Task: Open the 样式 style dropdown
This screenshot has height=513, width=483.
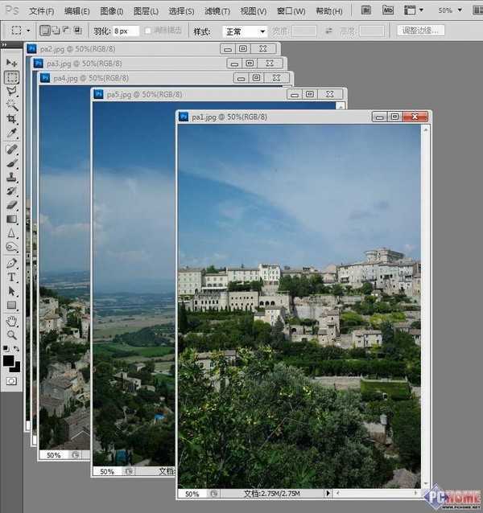Action: pyautogui.click(x=245, y=31)
